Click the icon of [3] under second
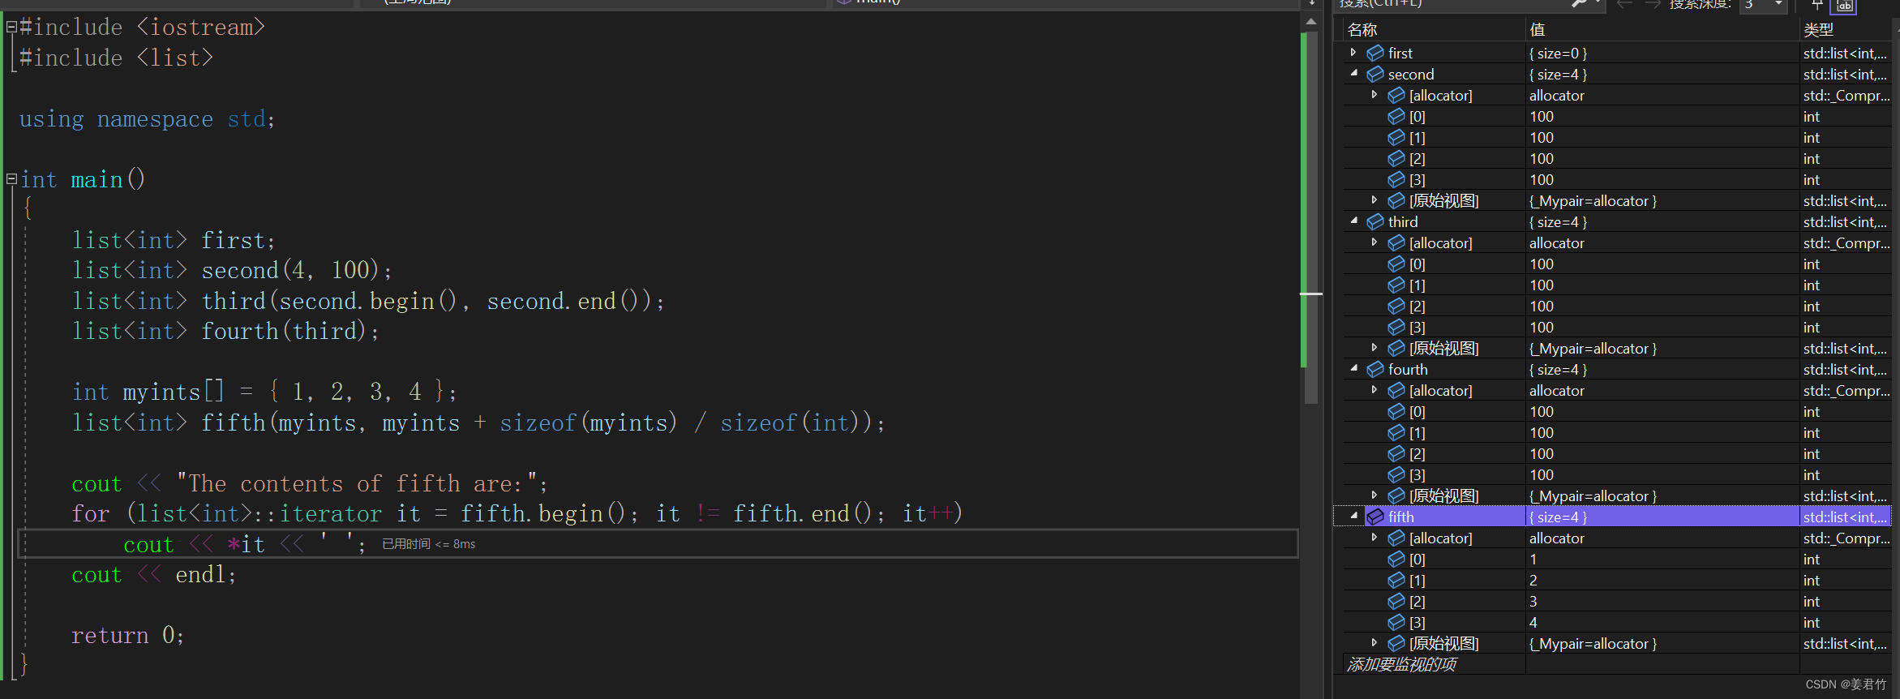The height and width of the screenshot is (699, 1900). click(x=1396, y=179)
